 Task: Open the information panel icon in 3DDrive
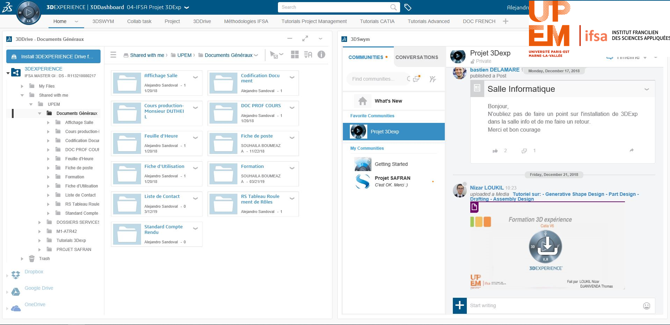click(321, 54)
